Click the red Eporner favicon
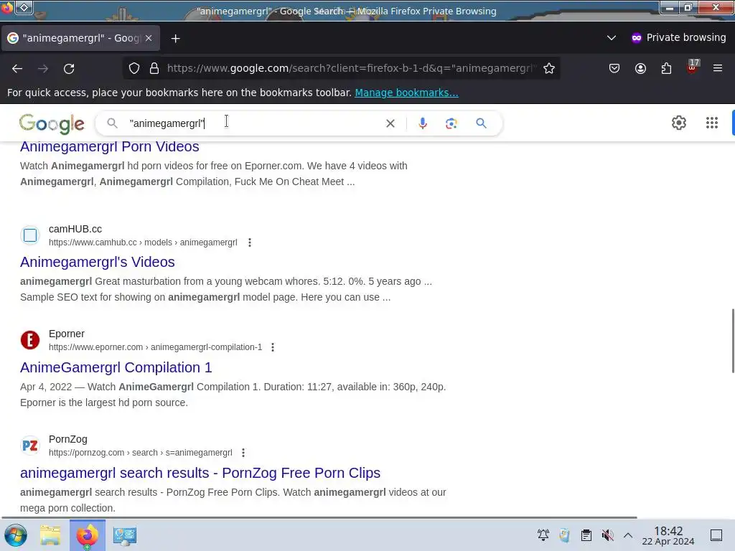Screen dimensions: 735x551 pos(30,340)
